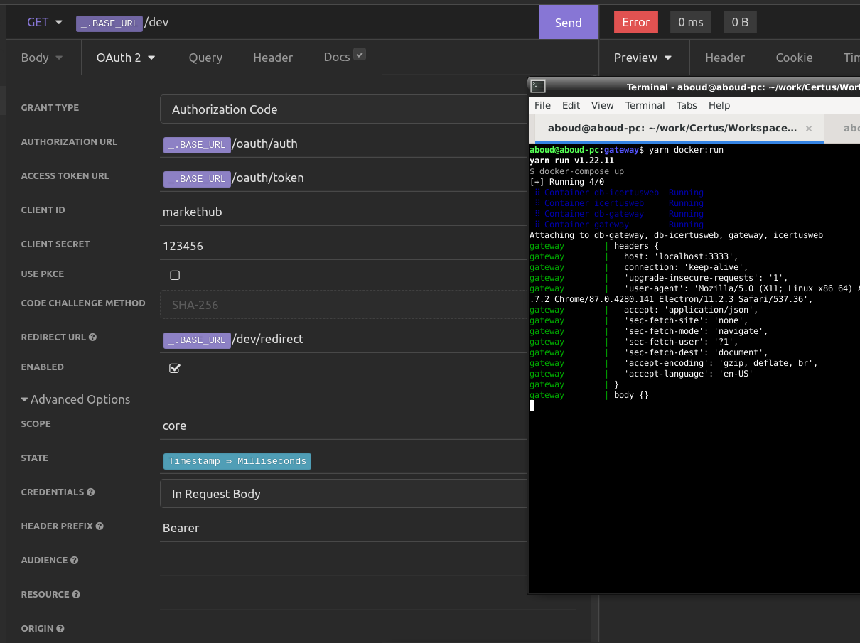Disable the Enabled checkbox
Viewport: 860px width, 643px height.
point(175,368)
